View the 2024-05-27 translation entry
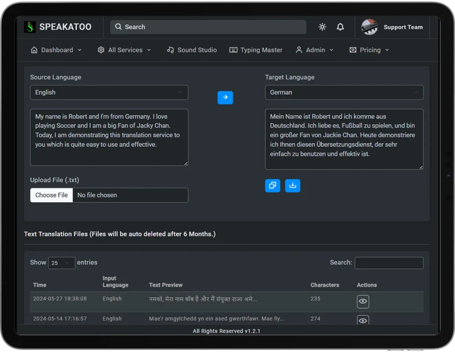The width and height of the screenshot is (455, 352). point(363,301)
